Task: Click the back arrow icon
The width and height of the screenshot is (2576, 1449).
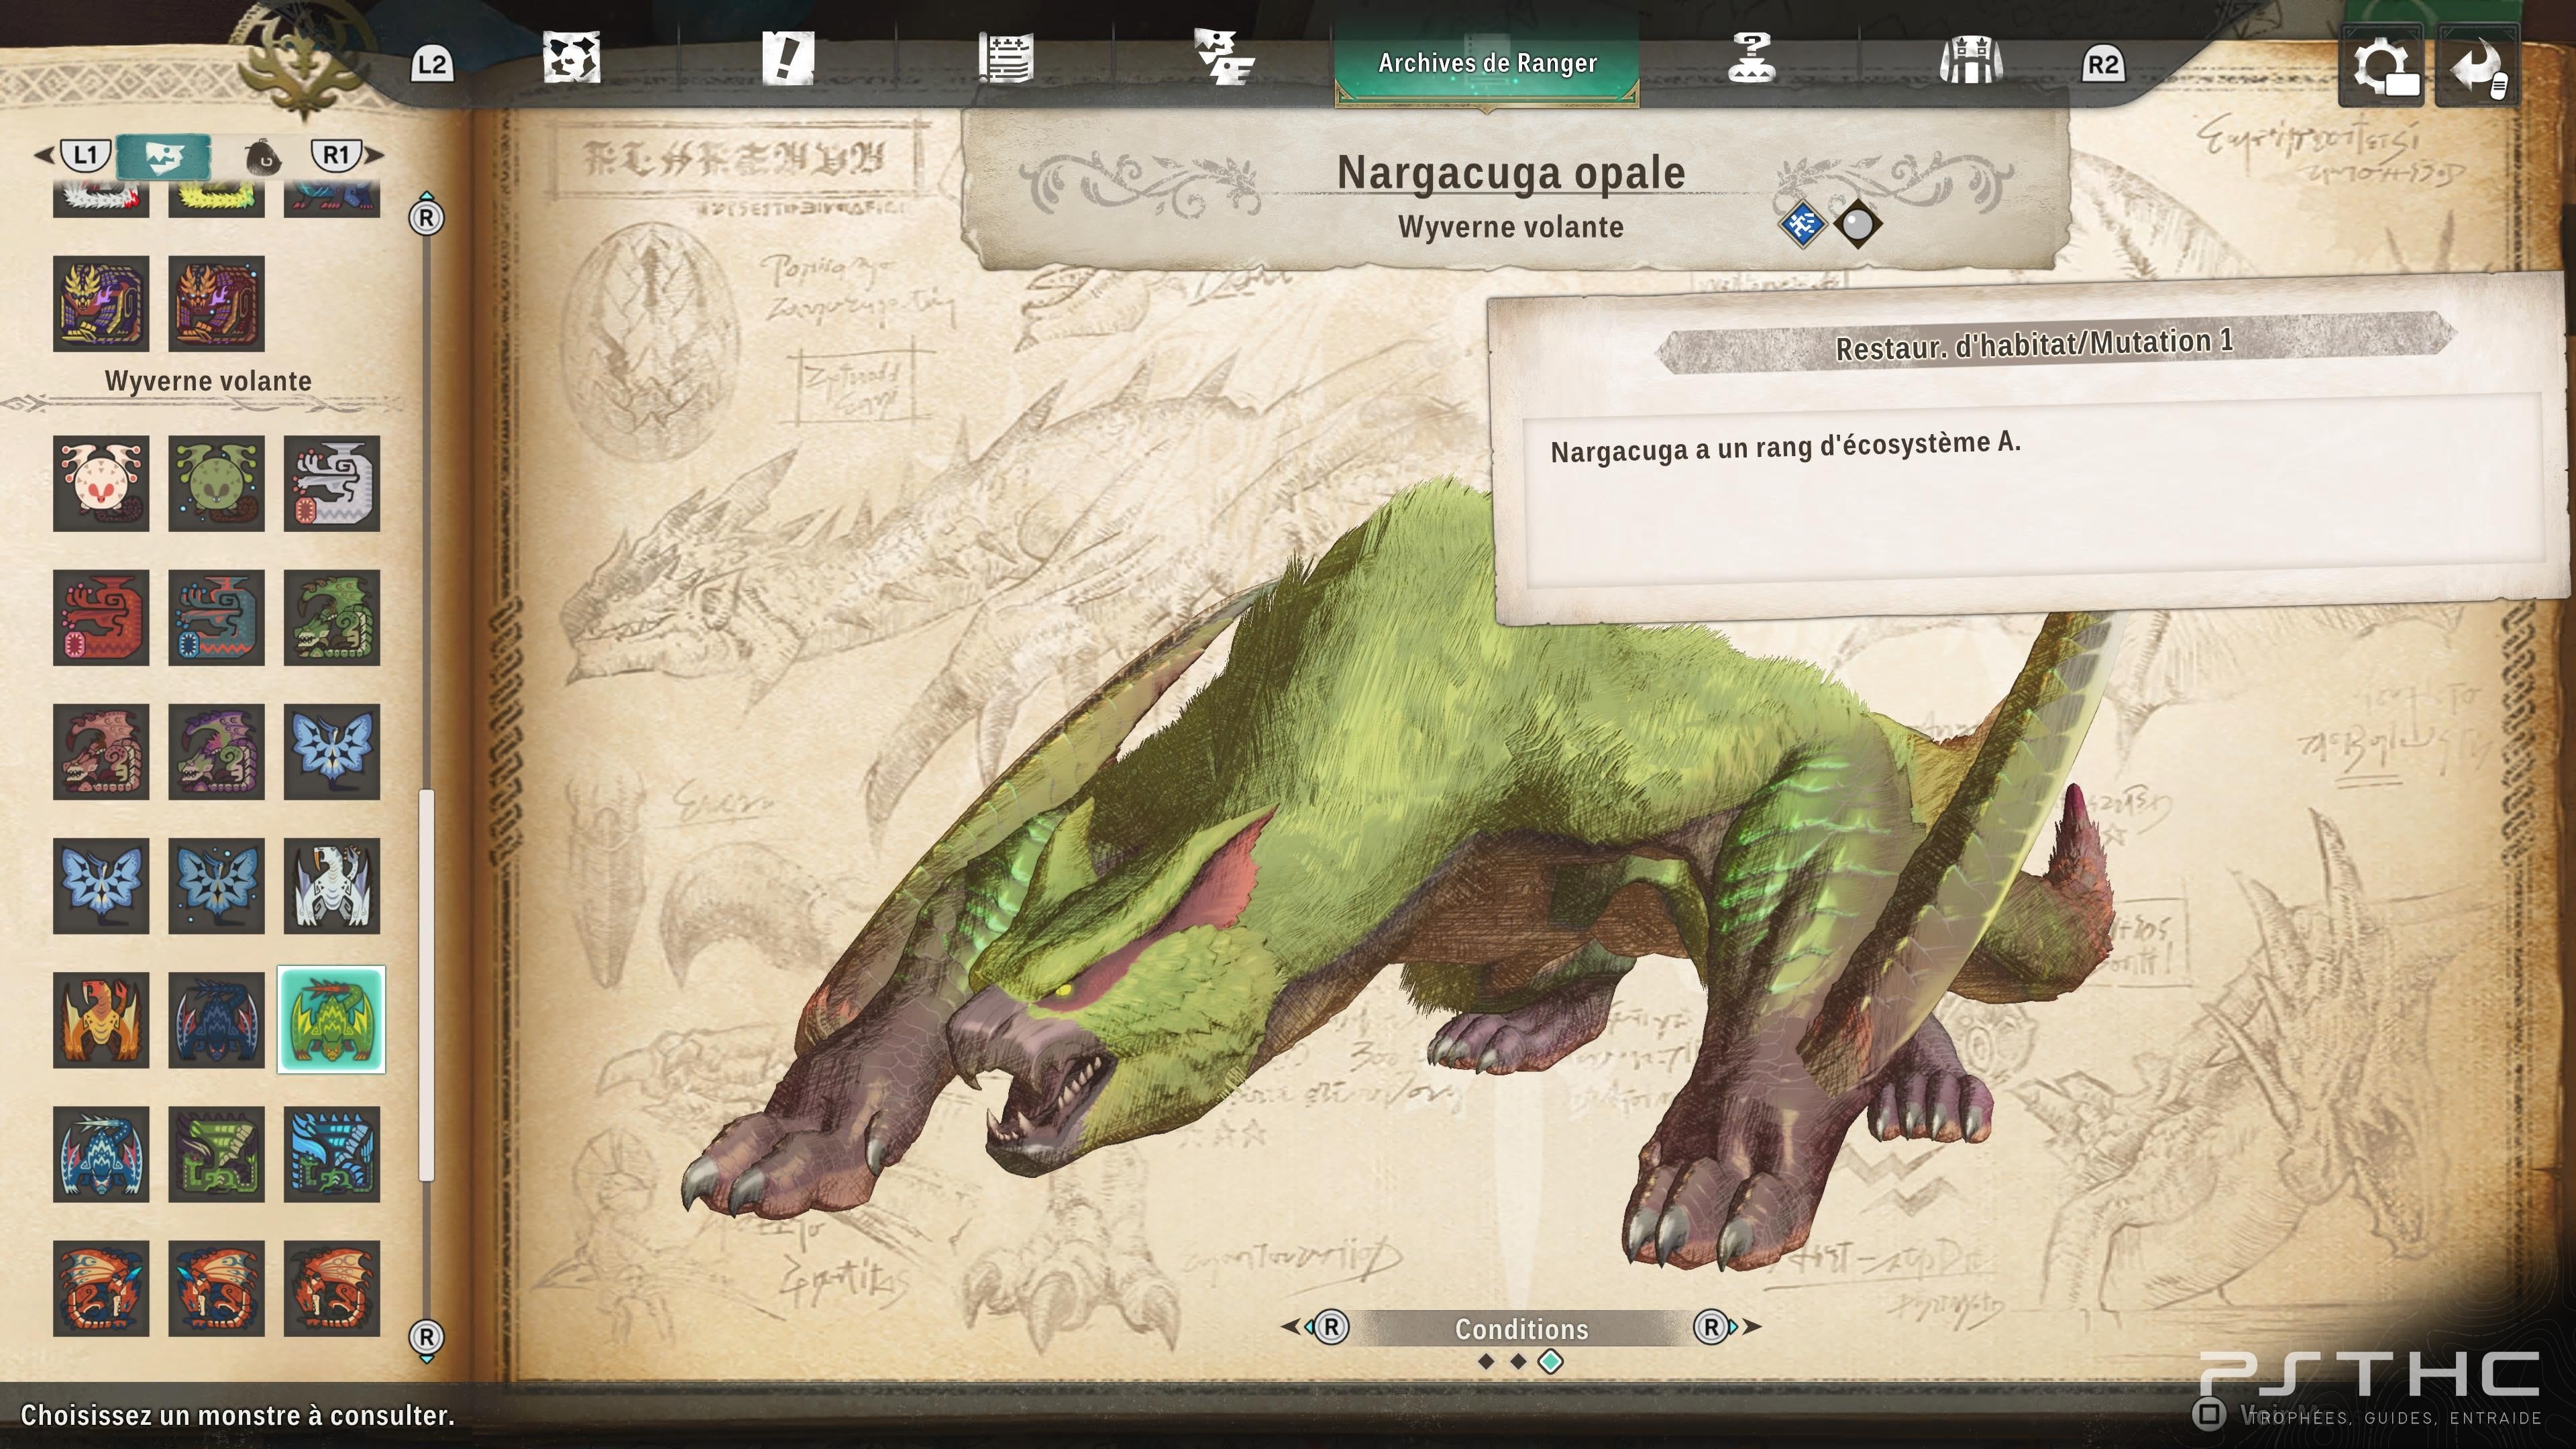Action: click(2477, 67)
